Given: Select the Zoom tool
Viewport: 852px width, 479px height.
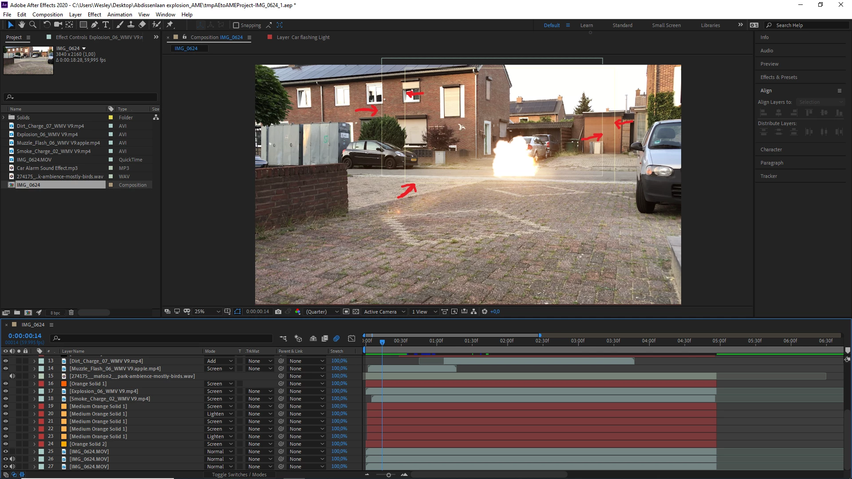Looking at the screenshot, I should (32, 25).
